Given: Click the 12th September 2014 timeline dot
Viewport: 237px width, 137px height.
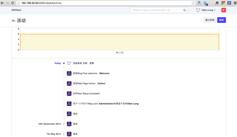Looking at the screenshot, I should (x=64, y=124).
